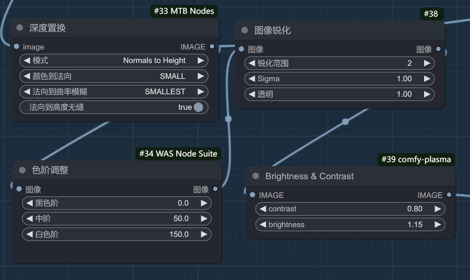Viewport: 470px width, 280px height.
Task: Click the 白色阶 value field showing 150.0
Action: pyautogui.click(x=117, y=234)
